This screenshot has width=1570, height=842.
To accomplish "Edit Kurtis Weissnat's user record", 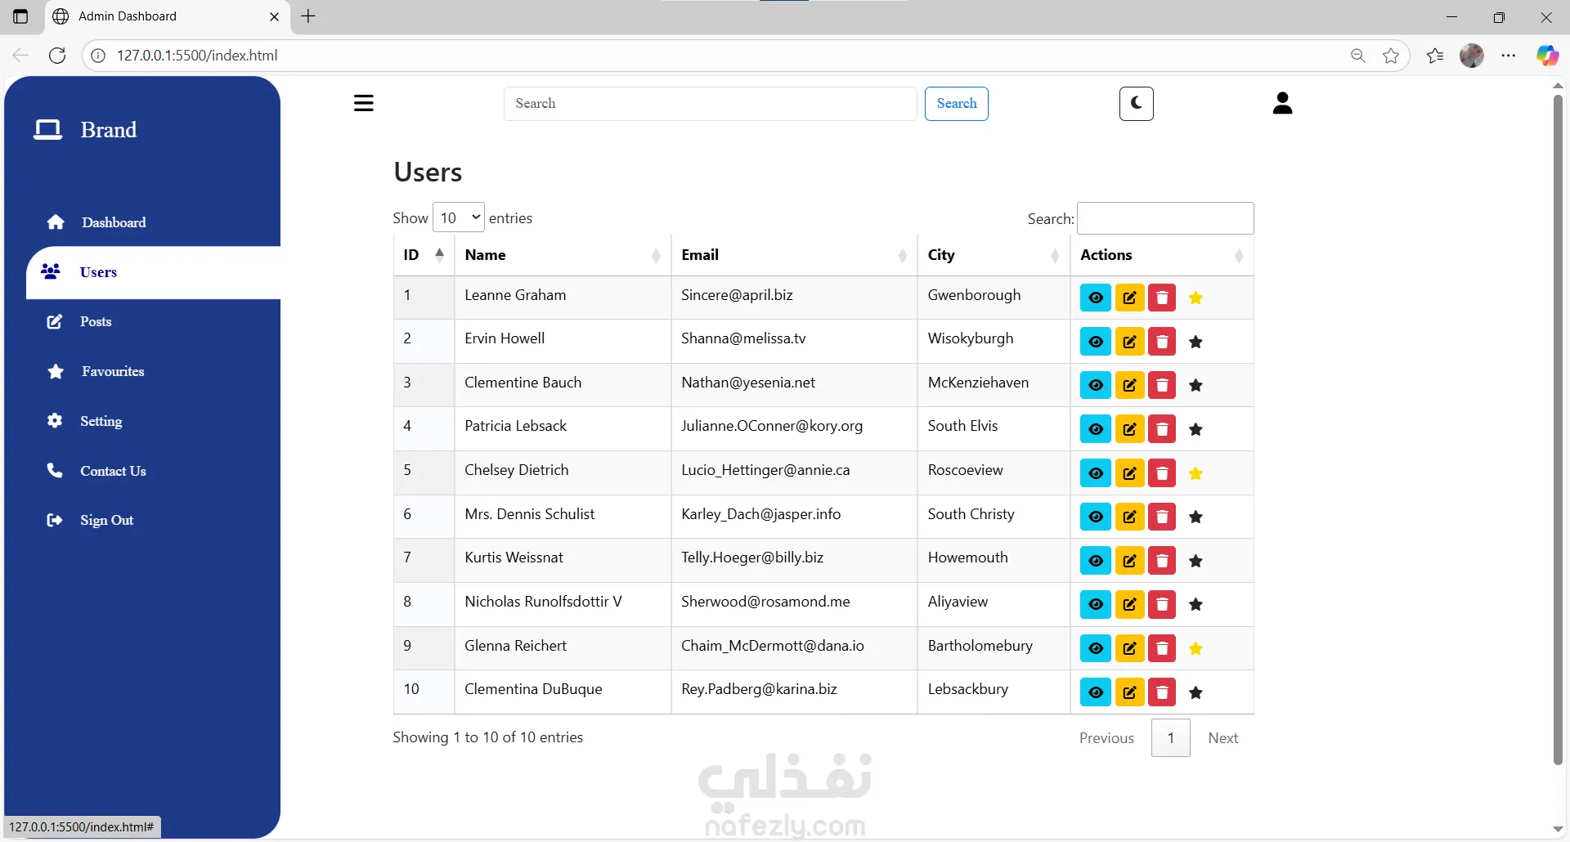I will 1129,561.
